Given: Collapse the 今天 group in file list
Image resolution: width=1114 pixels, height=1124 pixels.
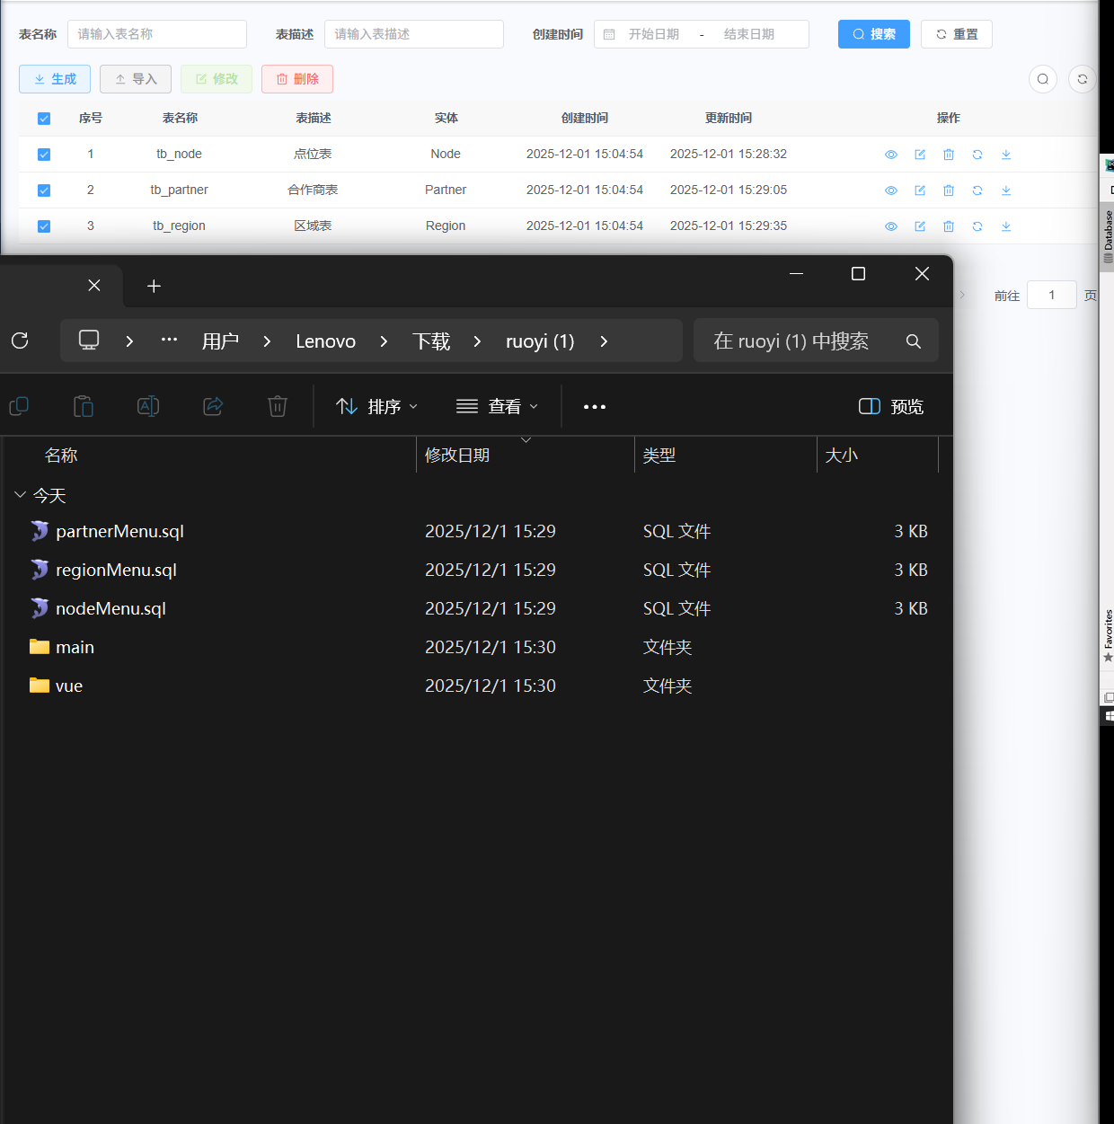Looking at the screenshot, I should (x=21, y=495).
